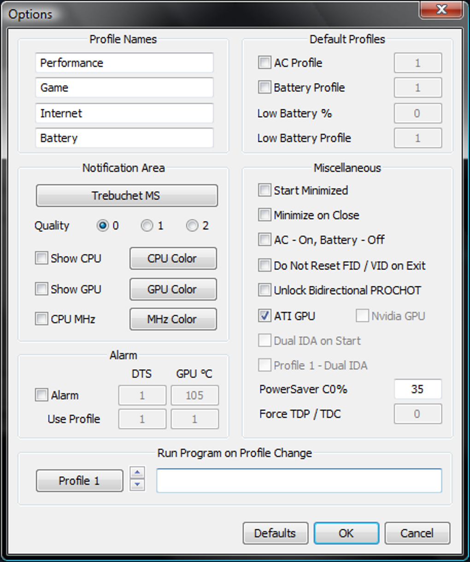Click the spinner down arrow beside Profile 1
Viewport: 470px width, 562px height.
coord(137,485)
